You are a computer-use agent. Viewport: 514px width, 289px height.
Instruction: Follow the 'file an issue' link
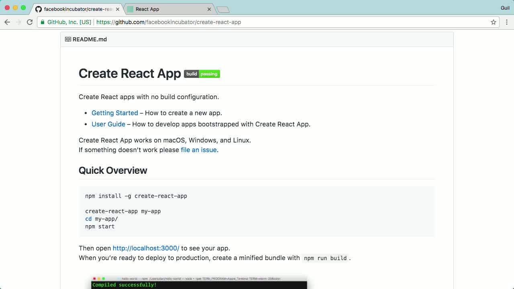(199, 150)
